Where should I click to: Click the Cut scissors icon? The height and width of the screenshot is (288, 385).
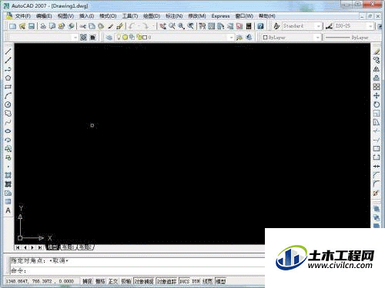point(82,26)
